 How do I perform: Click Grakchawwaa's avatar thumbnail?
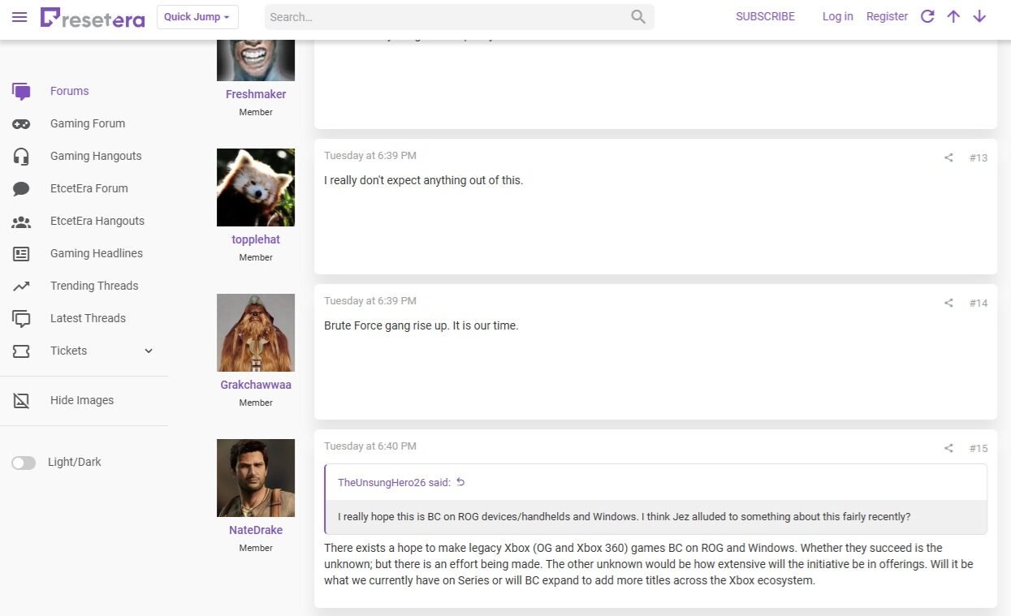[255, 332]
